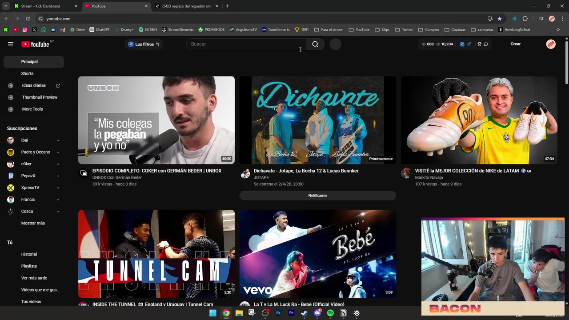The height and width of the screenshot is (320, 569).
Task: Open the YouTube account avatar menu
Action: (551, 44)
